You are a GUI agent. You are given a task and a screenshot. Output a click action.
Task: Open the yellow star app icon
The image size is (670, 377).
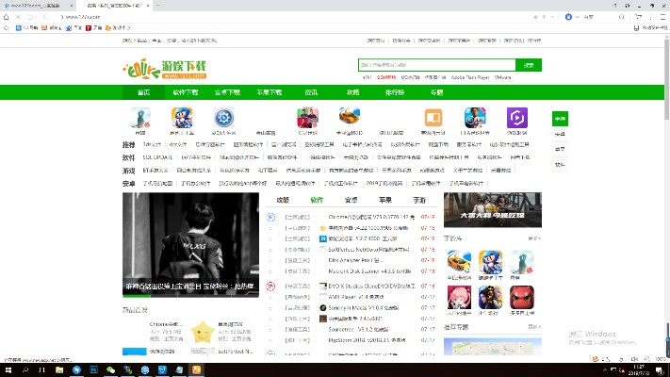[x=202, y=331]
